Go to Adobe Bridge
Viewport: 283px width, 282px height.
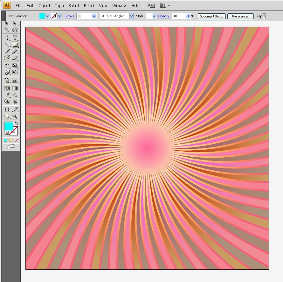[x=151, y=5]
